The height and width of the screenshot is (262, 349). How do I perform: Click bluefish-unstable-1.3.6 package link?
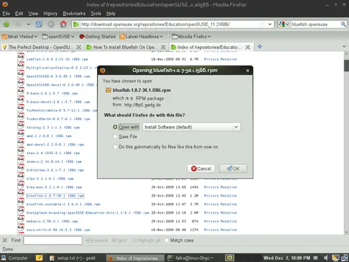pyautogui.click(x=63, y=204)
